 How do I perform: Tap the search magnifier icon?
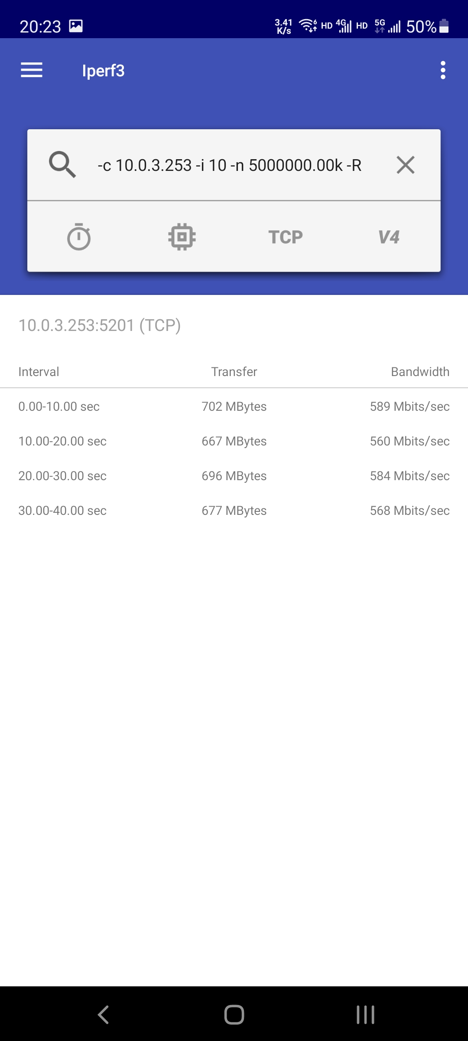pyautogui.click(x=62, y=165)
